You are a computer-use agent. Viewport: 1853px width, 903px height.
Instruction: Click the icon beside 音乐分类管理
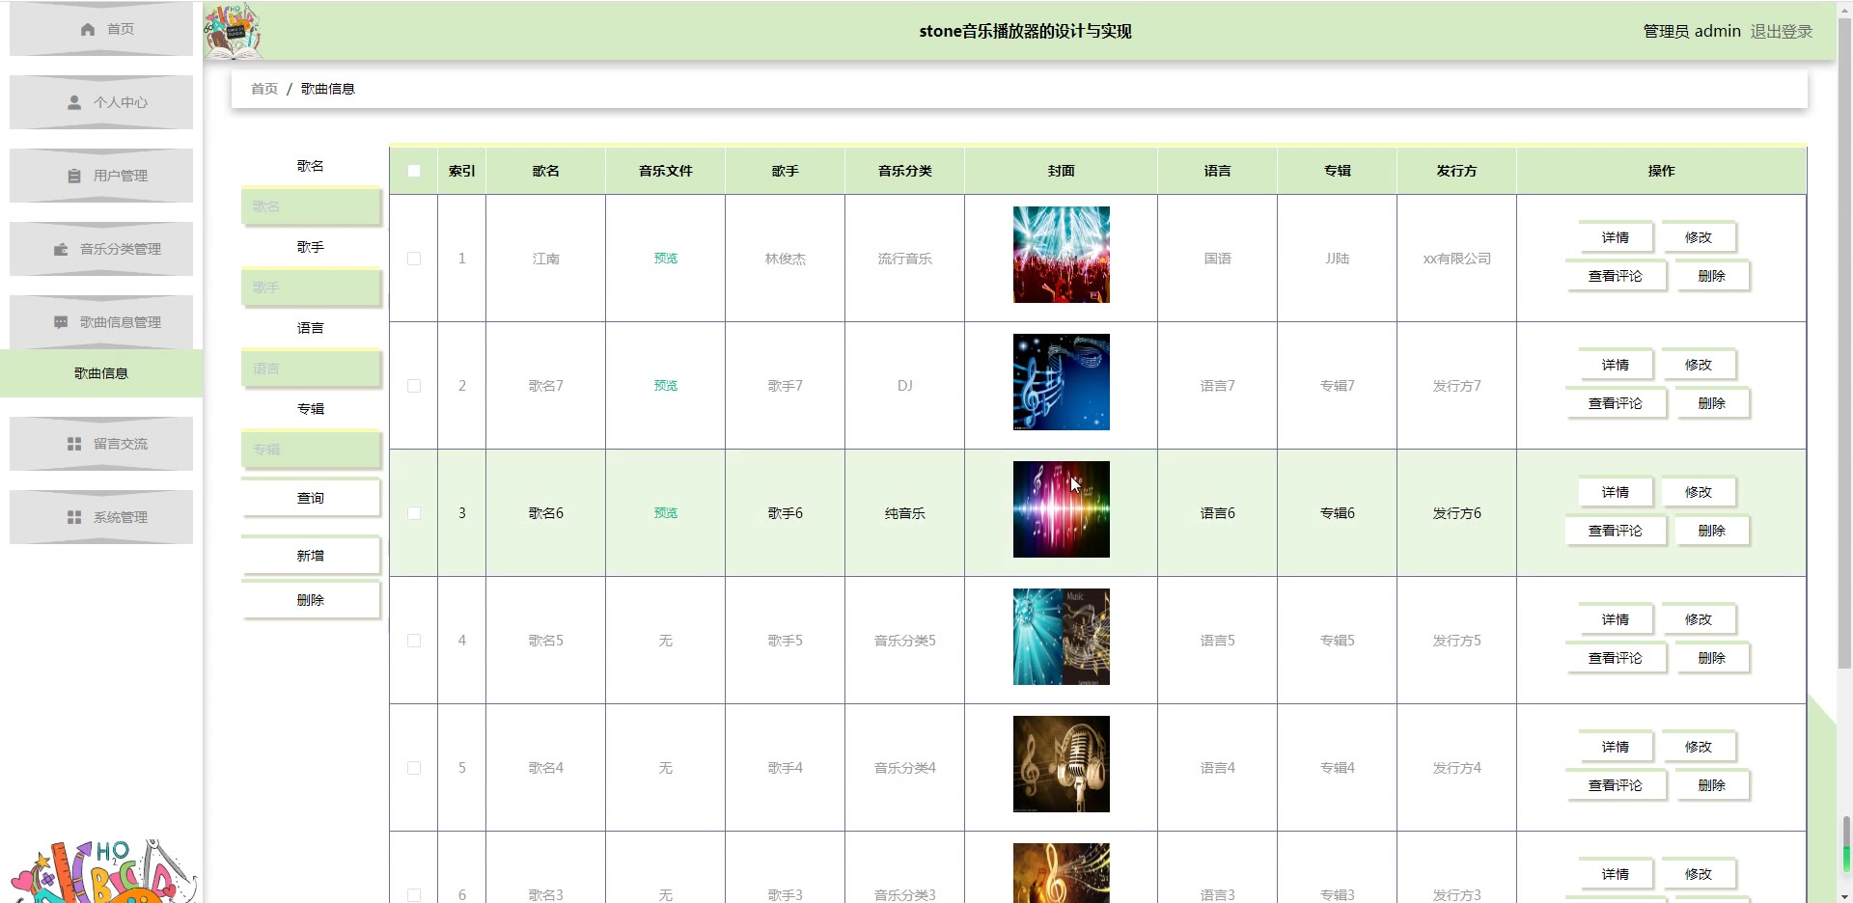(x=61, y=249)
